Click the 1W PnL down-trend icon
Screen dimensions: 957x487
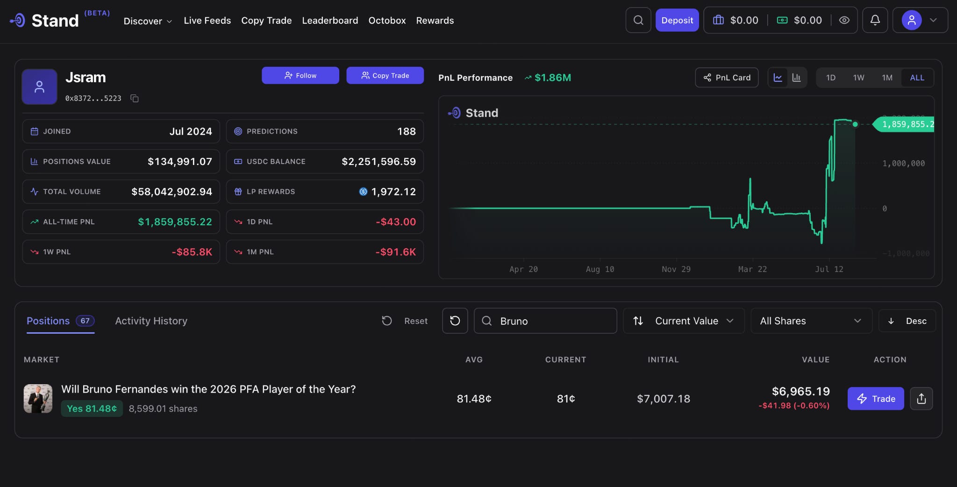[x=34, y=252]
